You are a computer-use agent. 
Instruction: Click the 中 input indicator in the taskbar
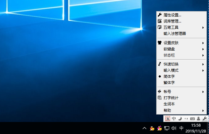click(181, 128)
